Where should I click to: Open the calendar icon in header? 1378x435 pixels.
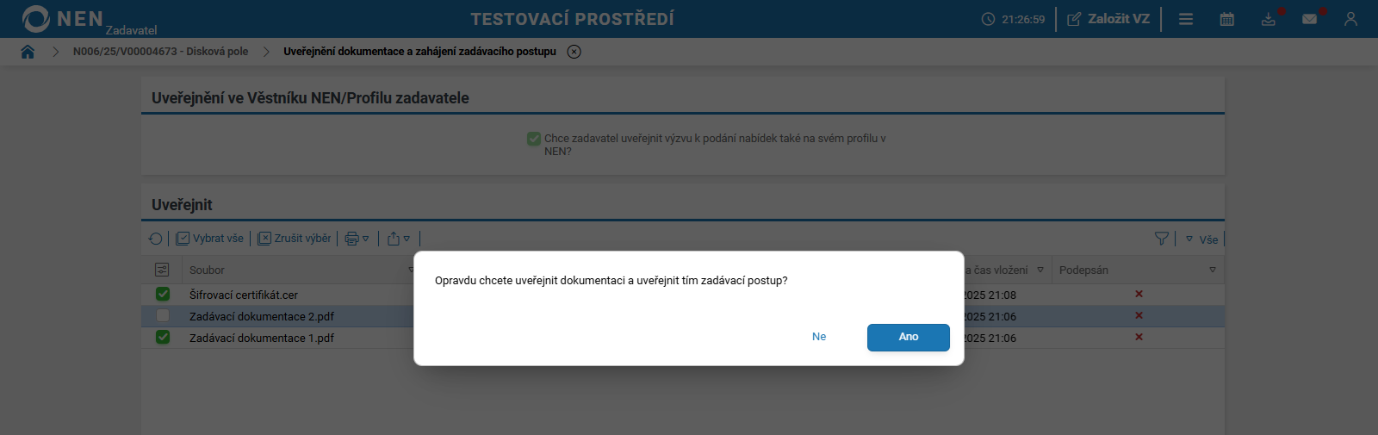point(1227,19)
